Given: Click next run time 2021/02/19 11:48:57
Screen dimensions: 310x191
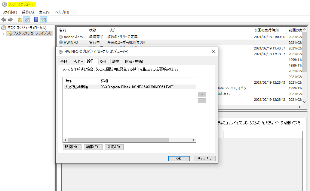Looking at the screenshot, I should (x=269, y=48).
